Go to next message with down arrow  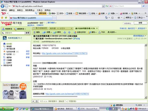[65, 32]
